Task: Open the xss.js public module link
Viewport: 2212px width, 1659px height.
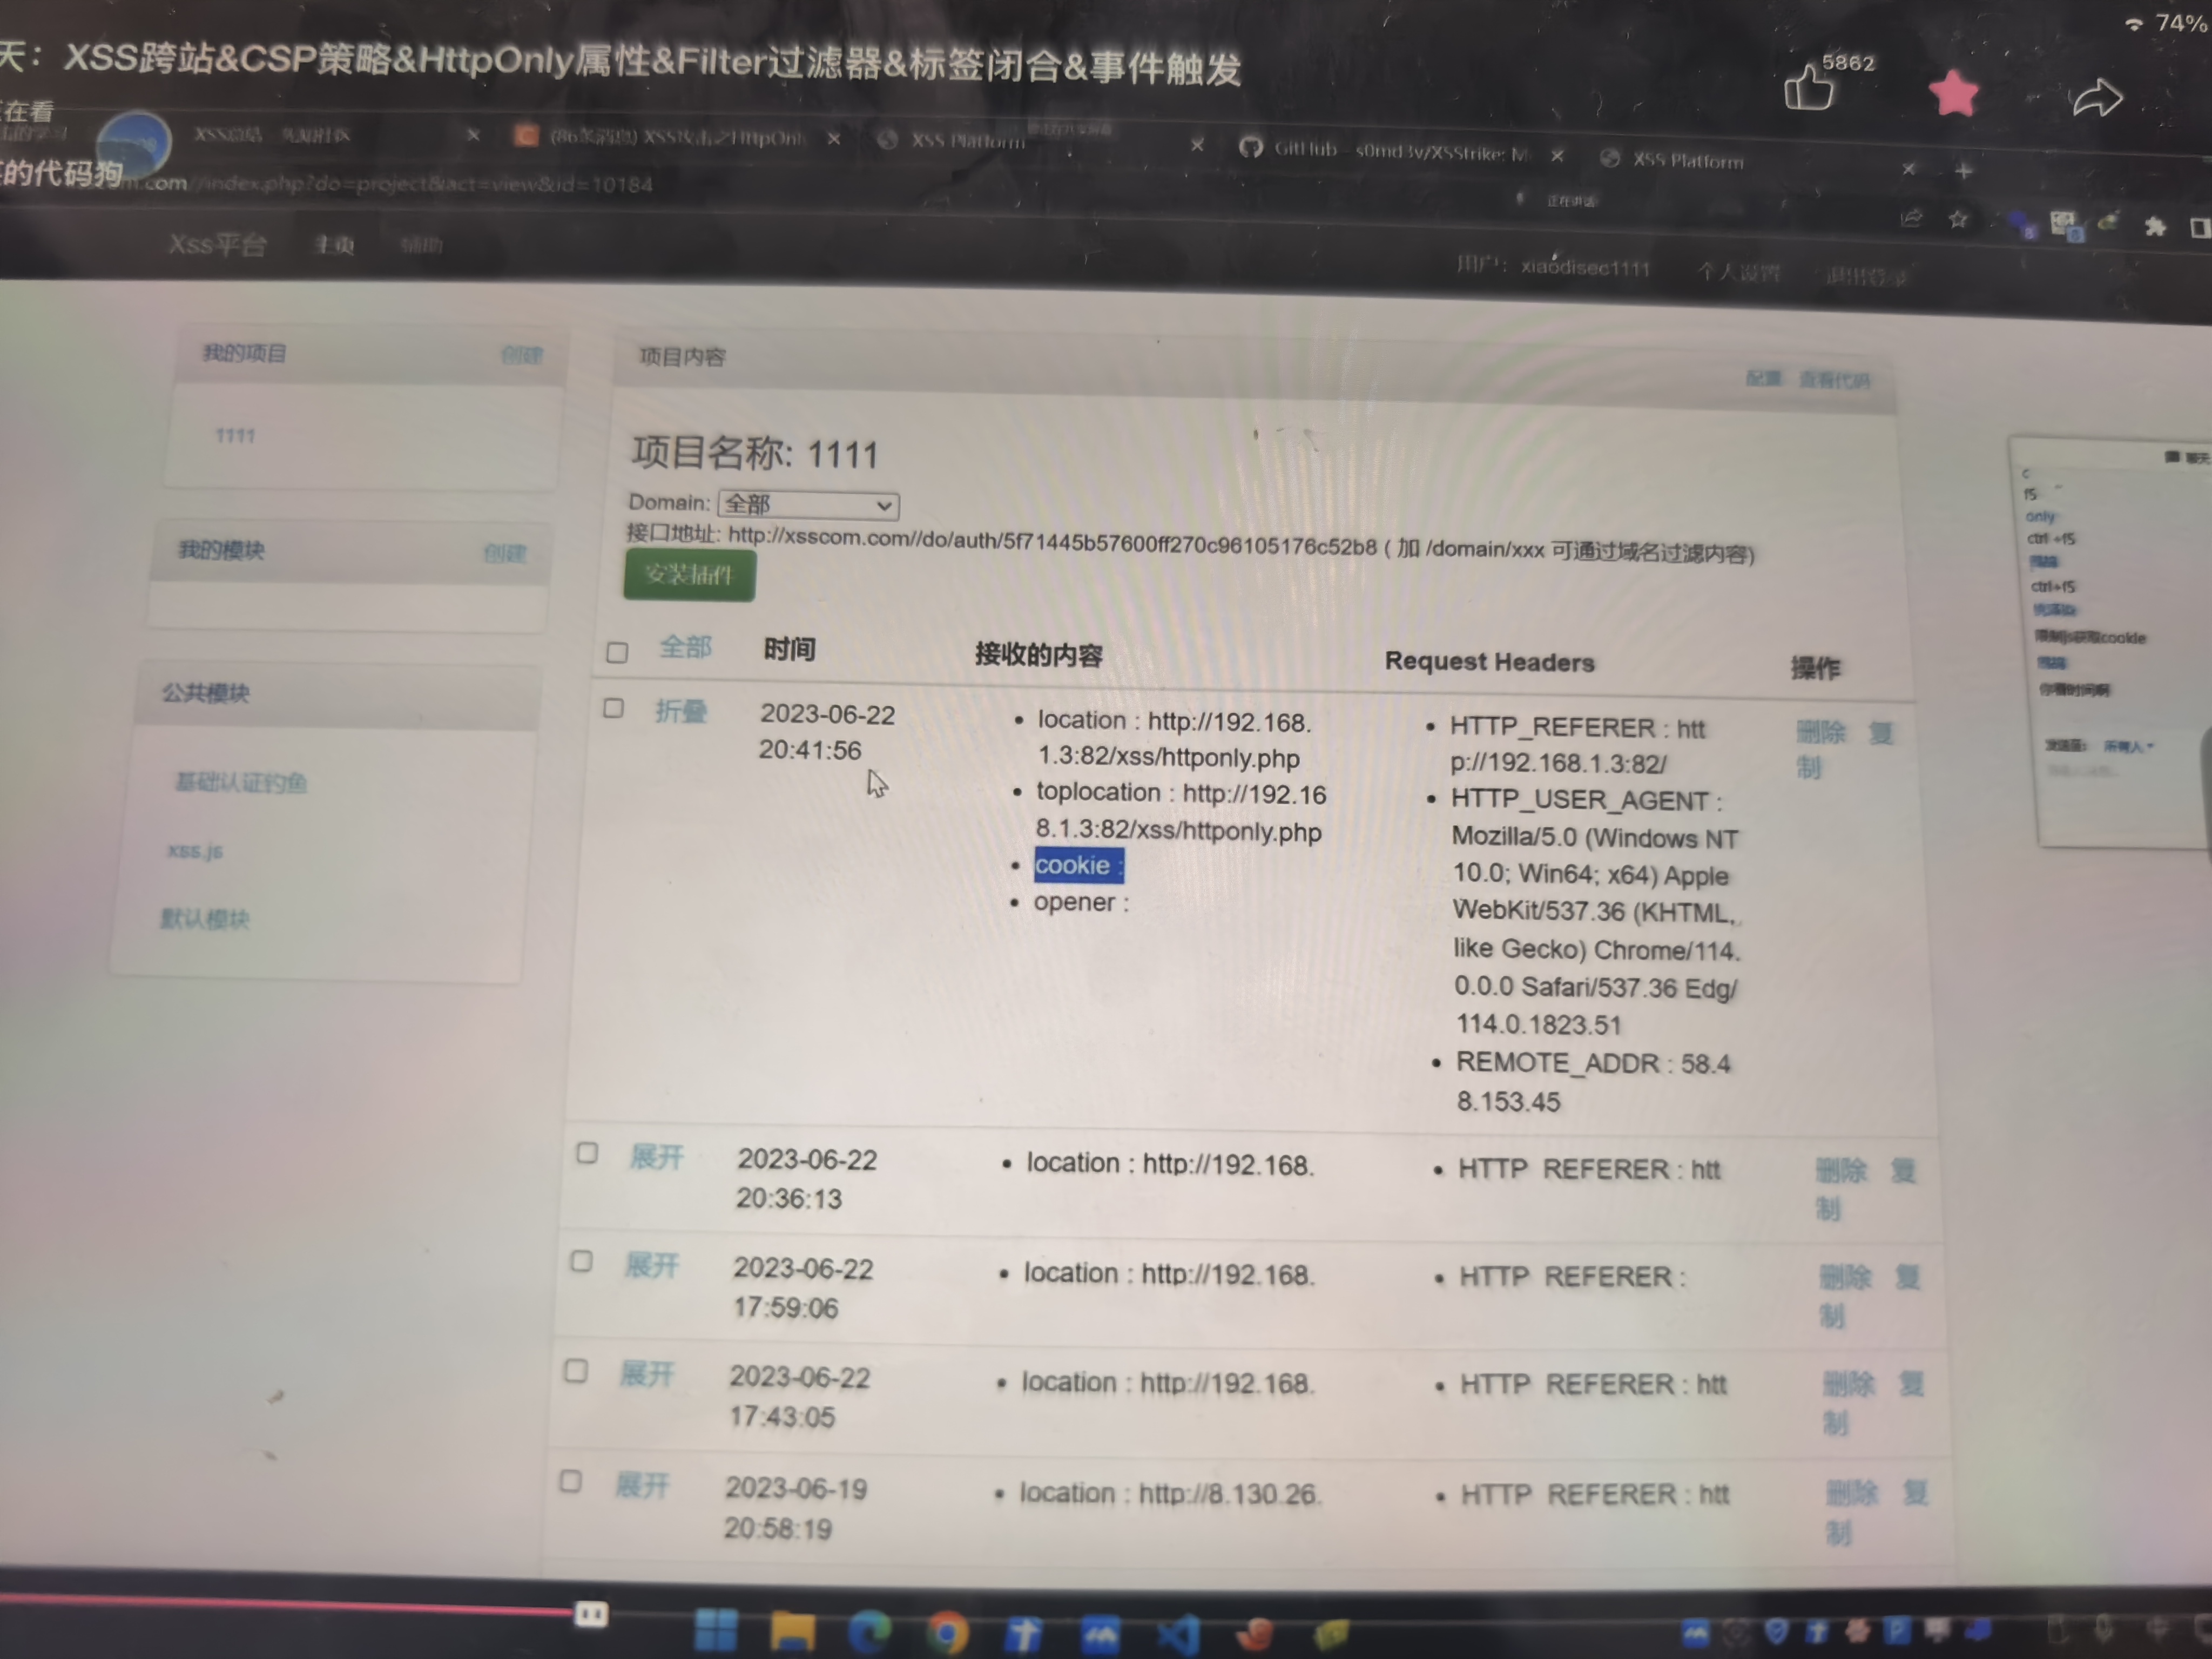Action: coord(195,851)
